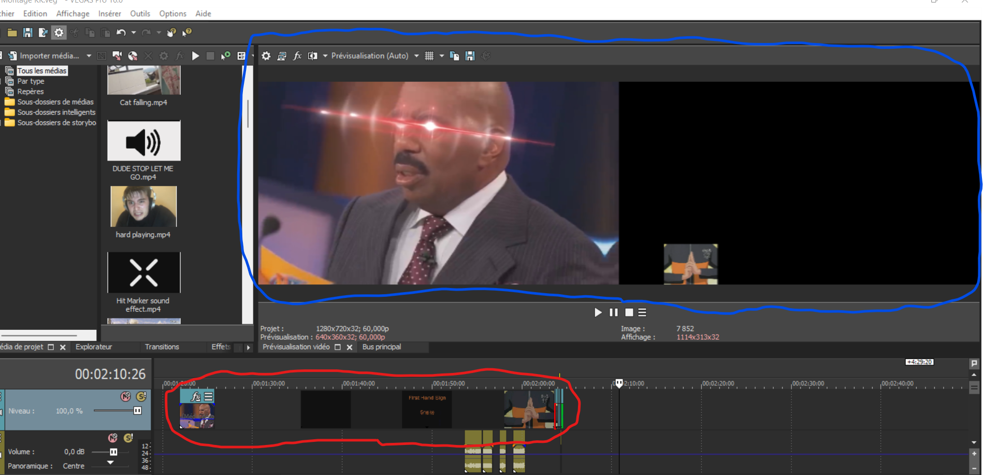Open the undo history dropdown arrow

(x=134, y=33)
